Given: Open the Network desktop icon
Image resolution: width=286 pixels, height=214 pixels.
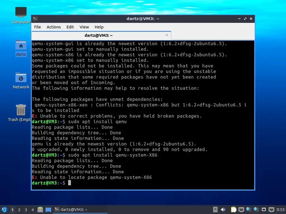Looking at the screenshot, I should click(21, 81).
